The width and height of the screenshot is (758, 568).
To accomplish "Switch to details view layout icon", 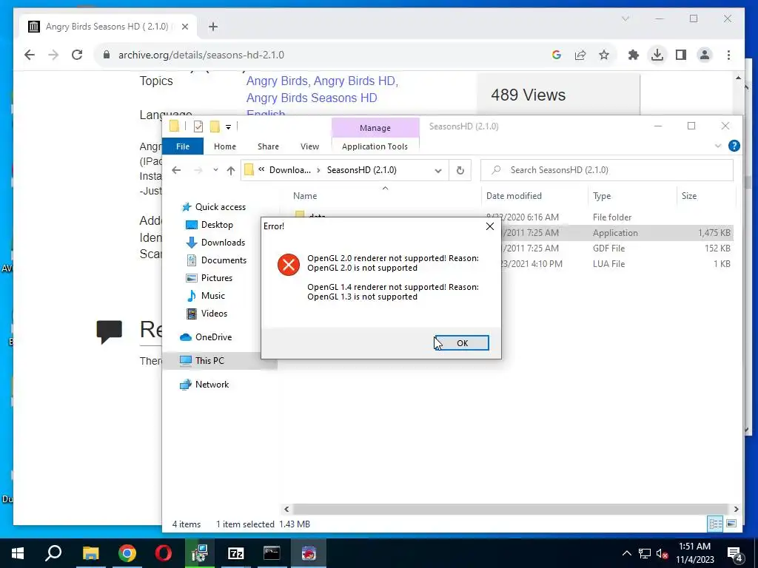I will pos(715,524).
